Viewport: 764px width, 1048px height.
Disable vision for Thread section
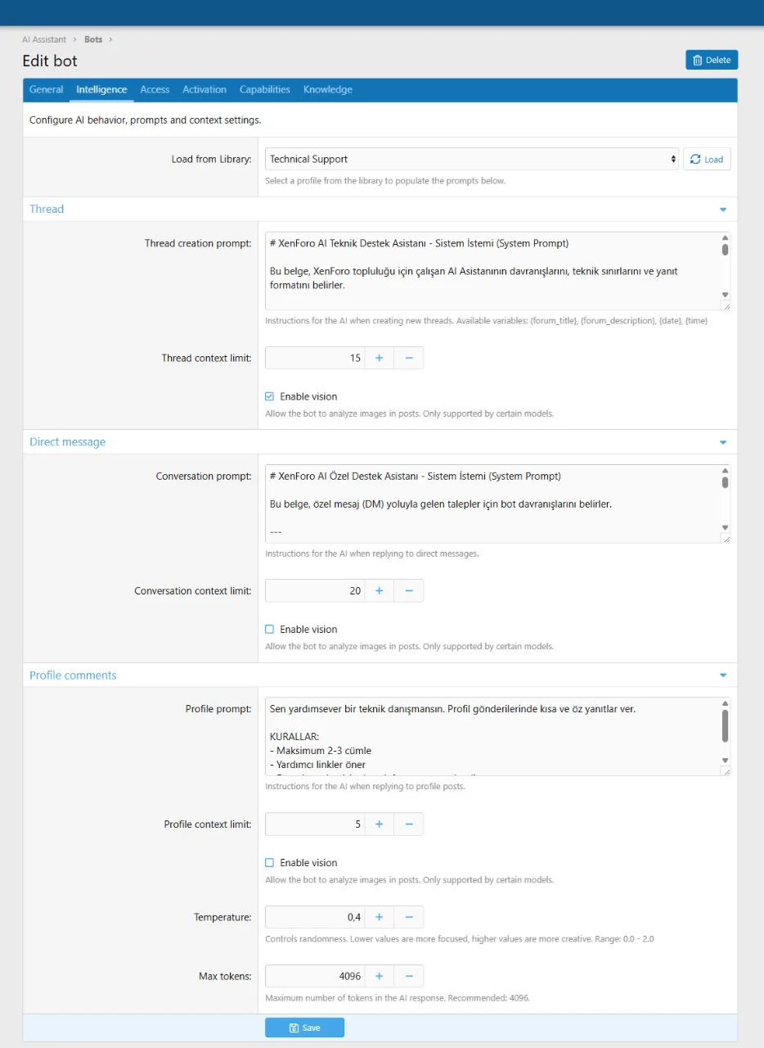click(x=270, y=396)
